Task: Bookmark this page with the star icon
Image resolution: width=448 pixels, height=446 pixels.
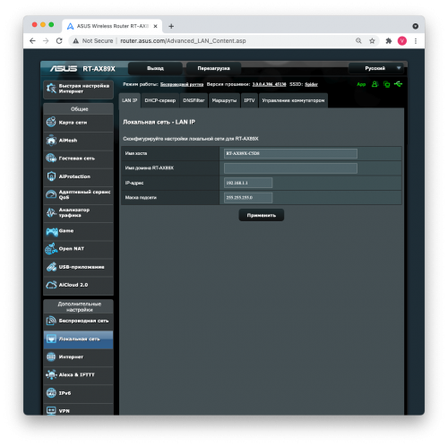Action: (372, 41)
